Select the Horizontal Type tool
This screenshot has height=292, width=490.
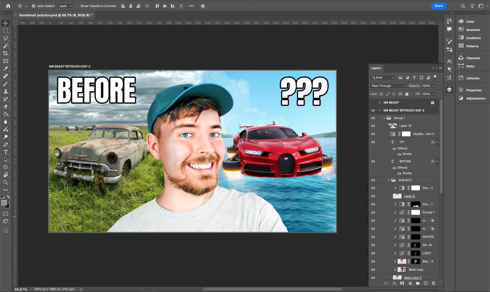point(6,152)
